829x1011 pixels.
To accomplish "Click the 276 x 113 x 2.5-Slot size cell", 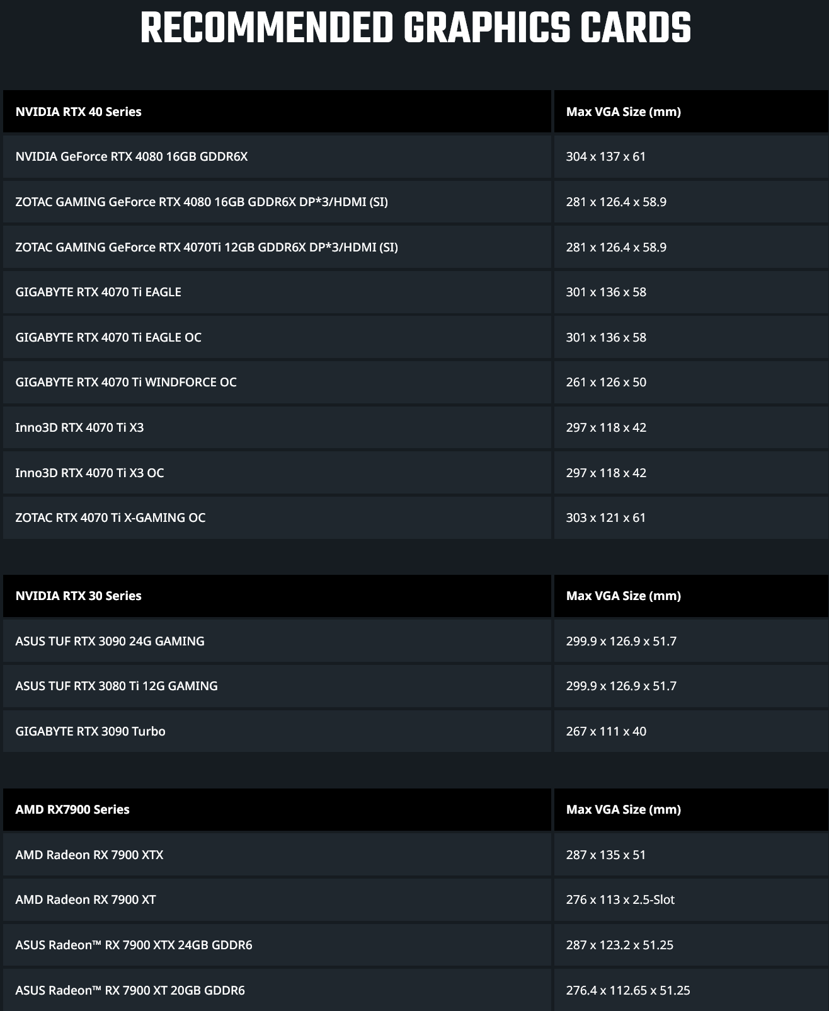I will 691,899.
